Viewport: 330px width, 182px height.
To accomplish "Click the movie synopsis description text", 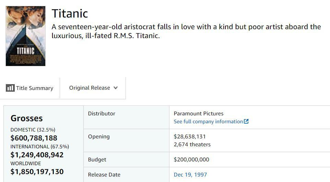I will coord(186,31).
